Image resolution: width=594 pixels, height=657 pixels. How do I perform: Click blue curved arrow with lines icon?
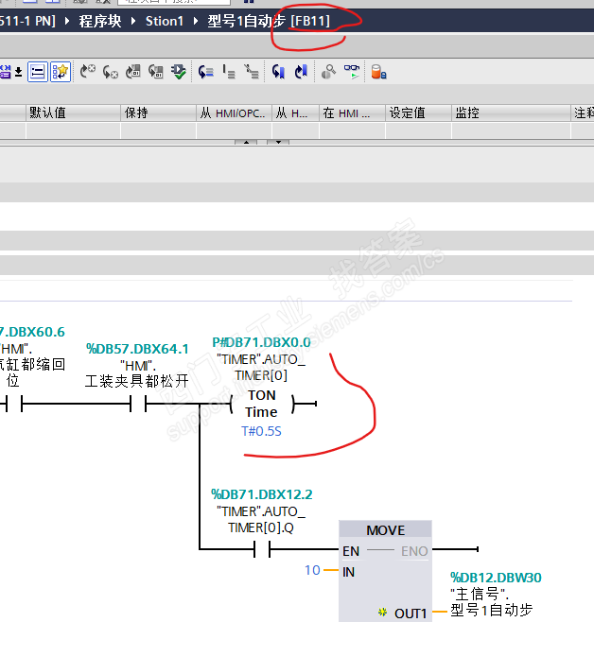(206, 72)
